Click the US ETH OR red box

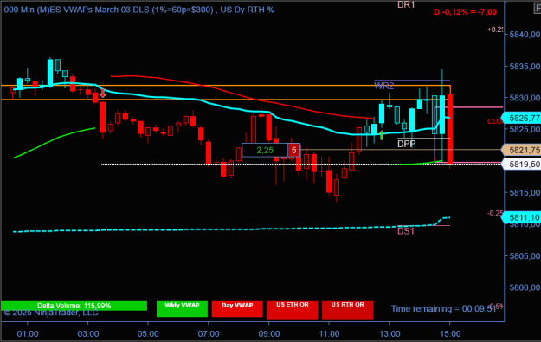click(293, 310)
